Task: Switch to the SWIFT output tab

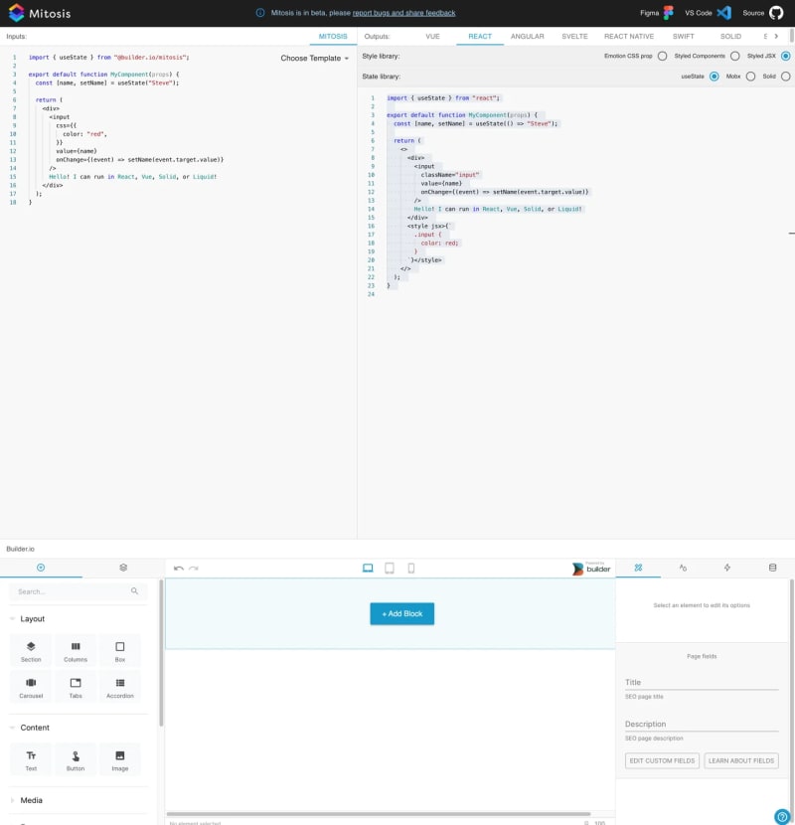Action: pyautogui.click(x=684, y=37)
